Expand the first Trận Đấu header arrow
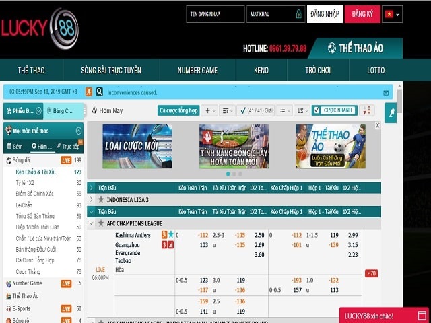This screenshot has height=323, width=431. point(91,188)
